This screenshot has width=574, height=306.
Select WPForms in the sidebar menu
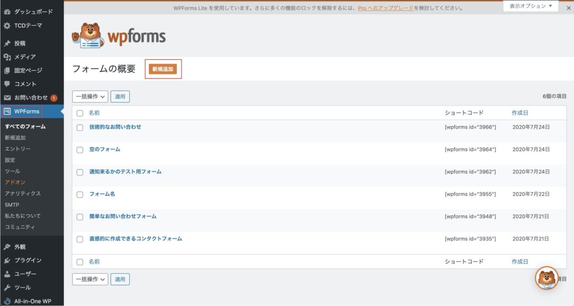click(27, 111)
